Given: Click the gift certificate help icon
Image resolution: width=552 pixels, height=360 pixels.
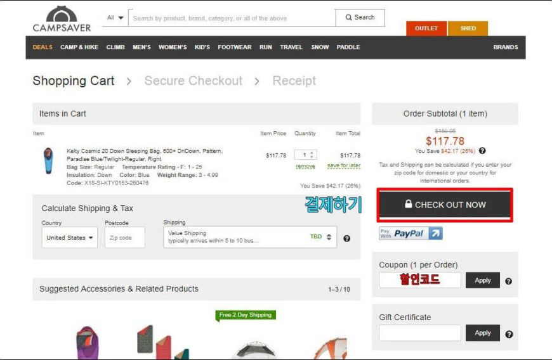Looking at the screenshot, I should (x=509, y=335).
